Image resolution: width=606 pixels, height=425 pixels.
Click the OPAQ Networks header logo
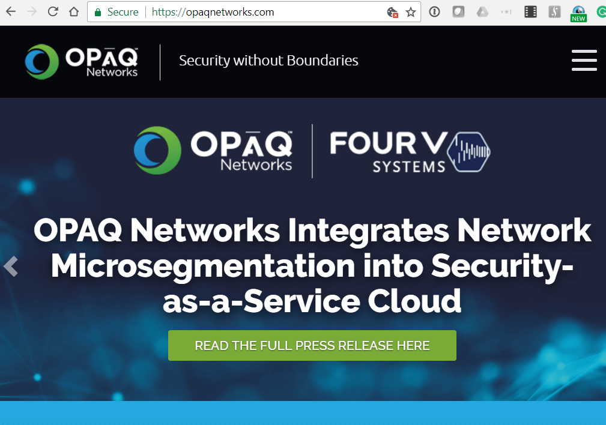(80, 61)
